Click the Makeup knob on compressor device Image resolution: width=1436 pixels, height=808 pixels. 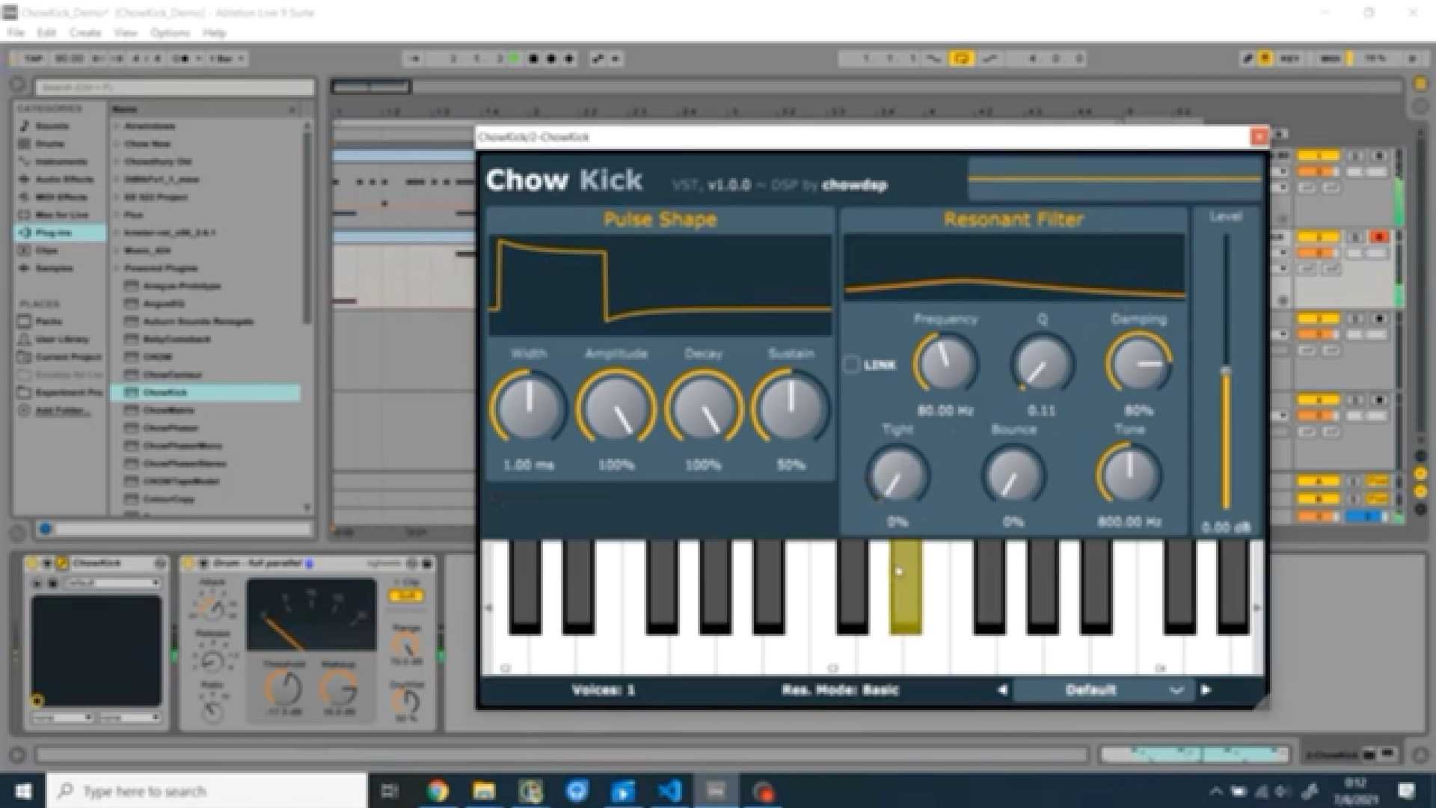tap(339, 688)
